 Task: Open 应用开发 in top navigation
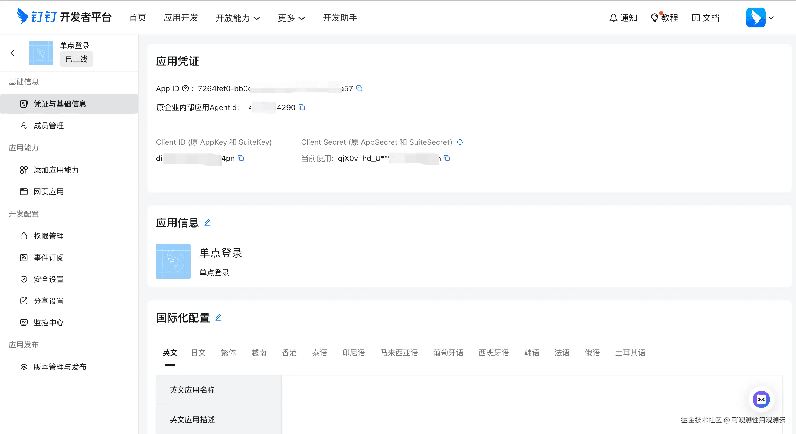pyautogui.click(x=181, y=18)
